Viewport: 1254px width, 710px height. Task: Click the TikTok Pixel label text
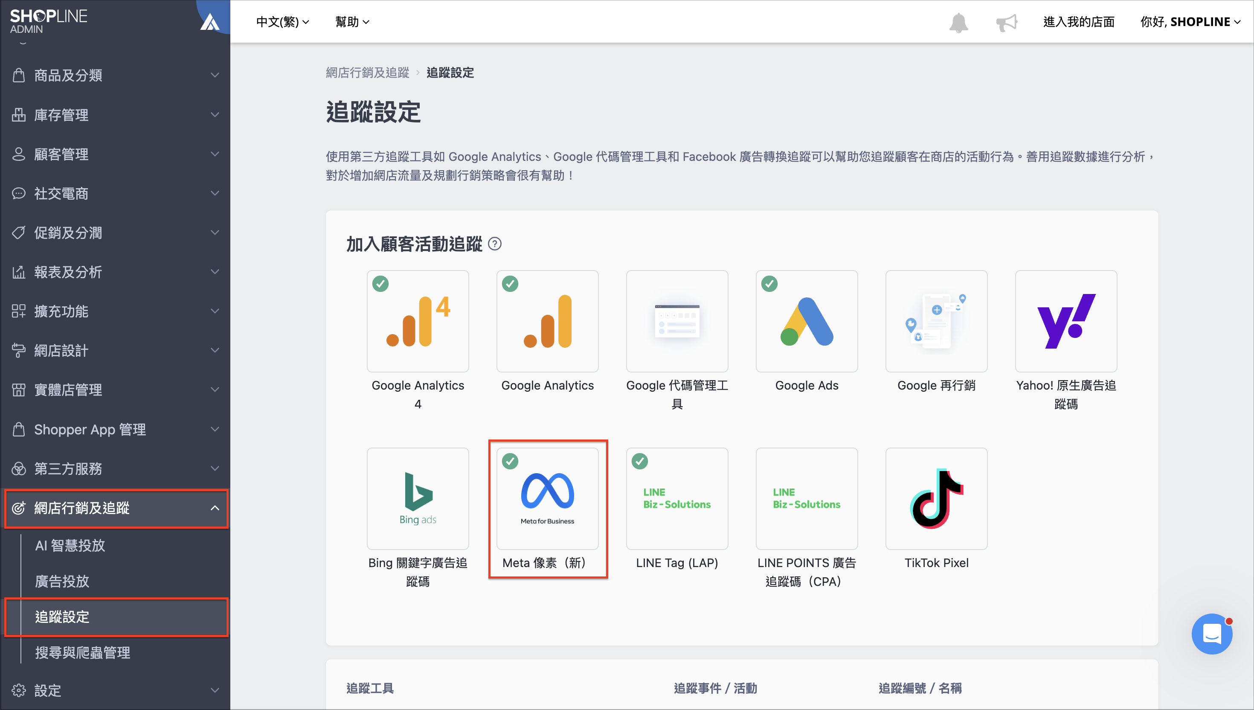click(x=936, y=563)
